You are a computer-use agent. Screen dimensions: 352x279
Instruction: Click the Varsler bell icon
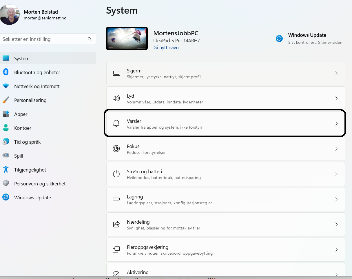click(116, 124)
